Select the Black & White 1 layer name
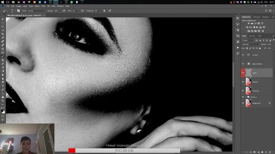The height and width of the screenshot is (154, 275). click(x=257, y=64)
